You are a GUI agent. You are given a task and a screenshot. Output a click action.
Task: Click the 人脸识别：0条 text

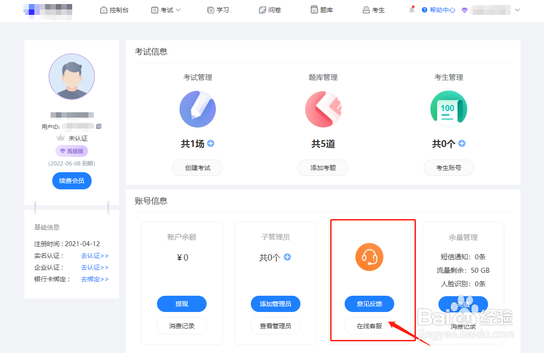463,284
